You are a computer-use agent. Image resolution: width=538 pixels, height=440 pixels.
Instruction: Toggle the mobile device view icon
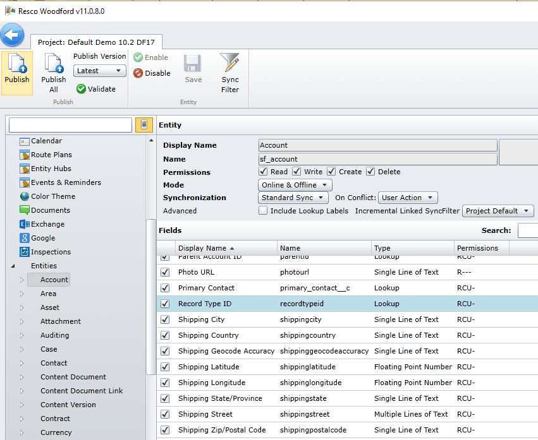tap(144, 125)
